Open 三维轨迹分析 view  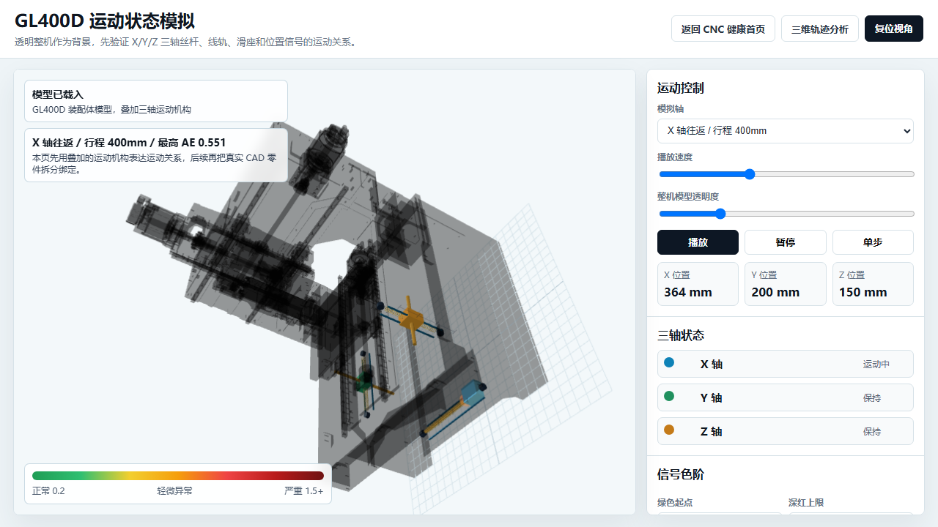point(820,29)
